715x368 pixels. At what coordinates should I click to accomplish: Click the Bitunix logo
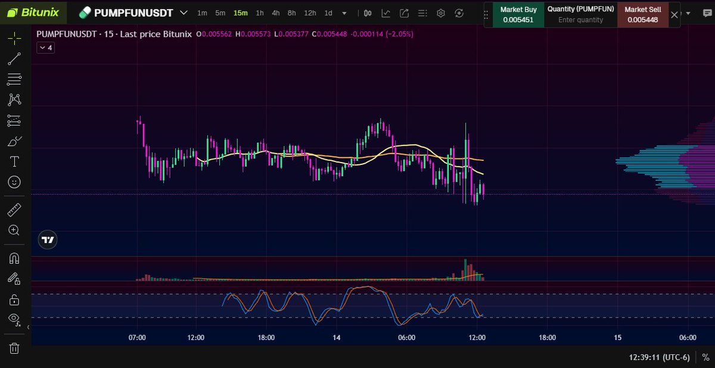(x=33, y=13)
